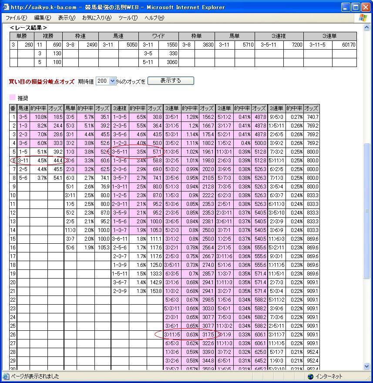Image resolution: width=373 pixels, height=383 pixels.
Task: Click the 5>3>11 3連単 cell in row 23
Action: [x=172, y=309]
